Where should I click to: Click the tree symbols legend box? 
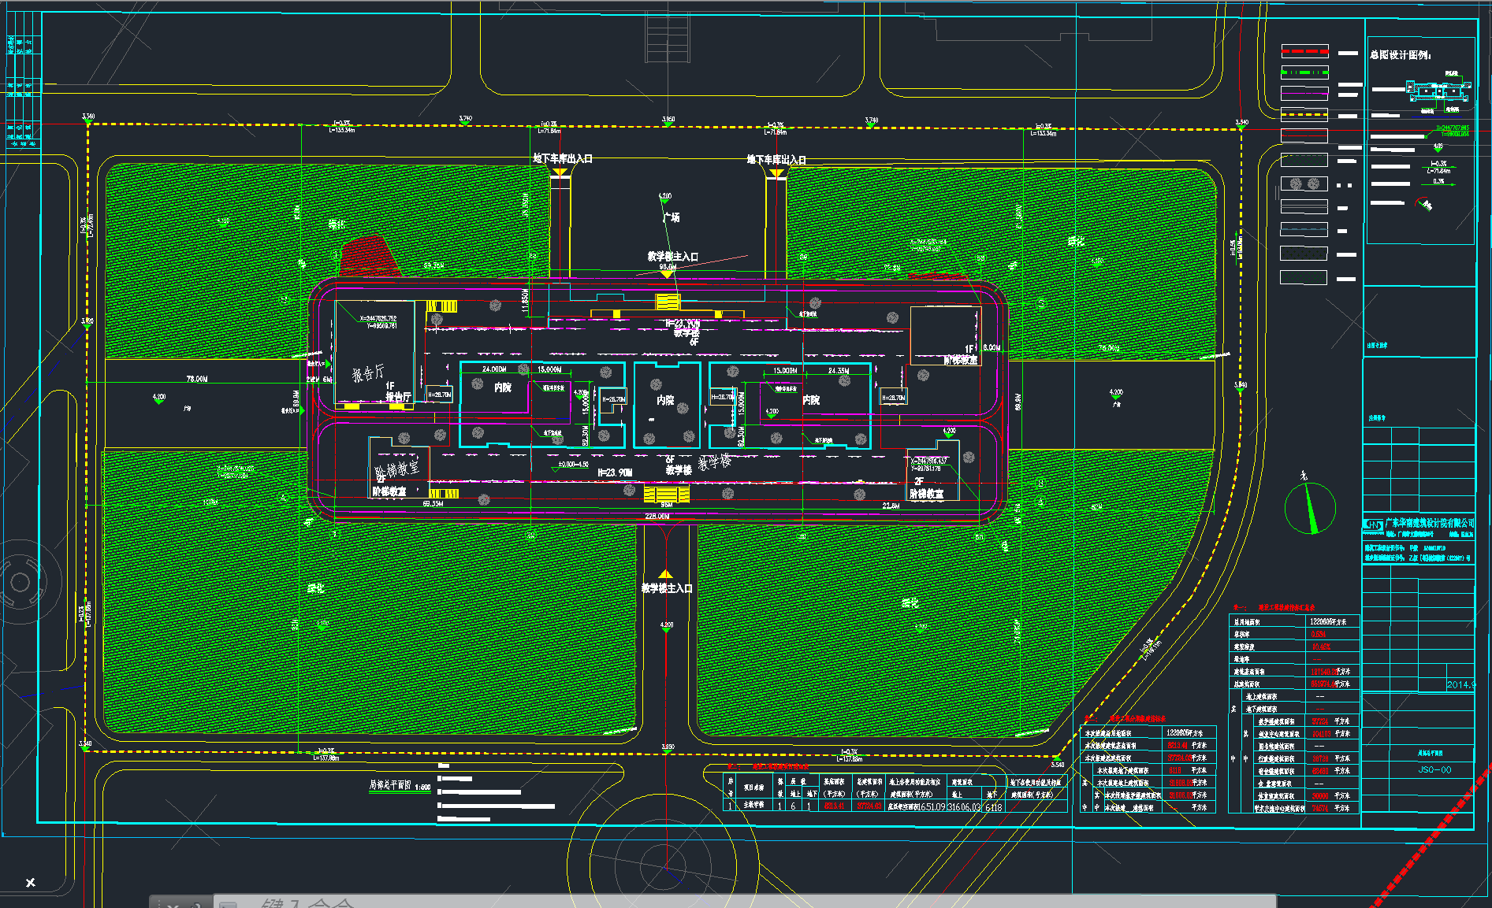pos(1304,183)
